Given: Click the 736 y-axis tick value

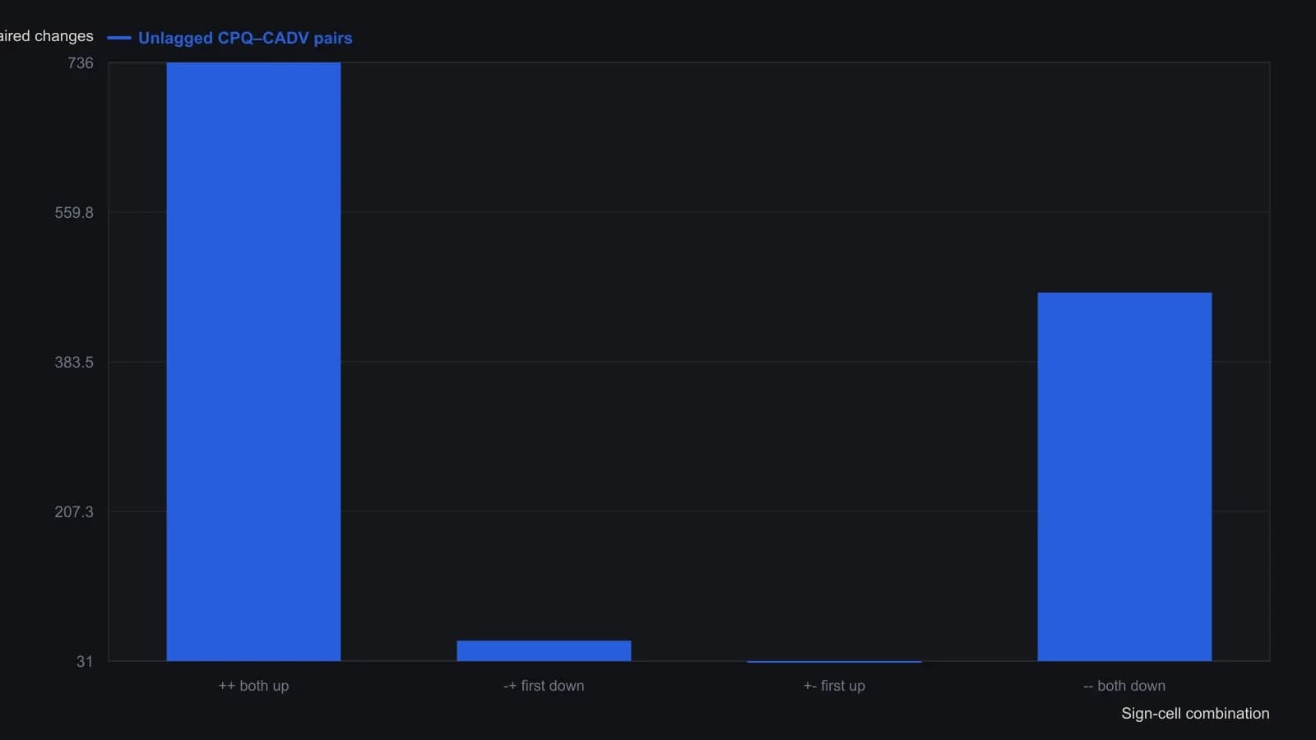Looking at the screenshot, I should coord(81,63).
